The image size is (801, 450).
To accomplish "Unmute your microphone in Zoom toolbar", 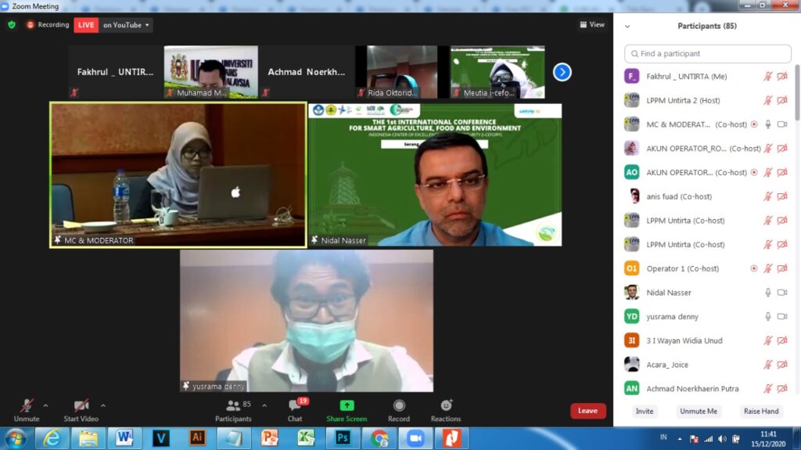I will [x=27, y=411].
